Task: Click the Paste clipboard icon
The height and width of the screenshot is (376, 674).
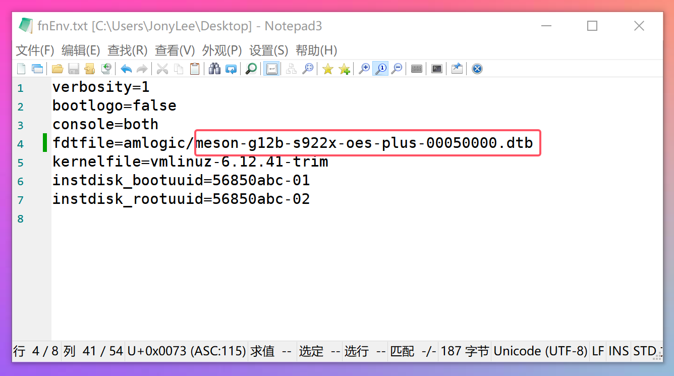Action: (195, 68)
